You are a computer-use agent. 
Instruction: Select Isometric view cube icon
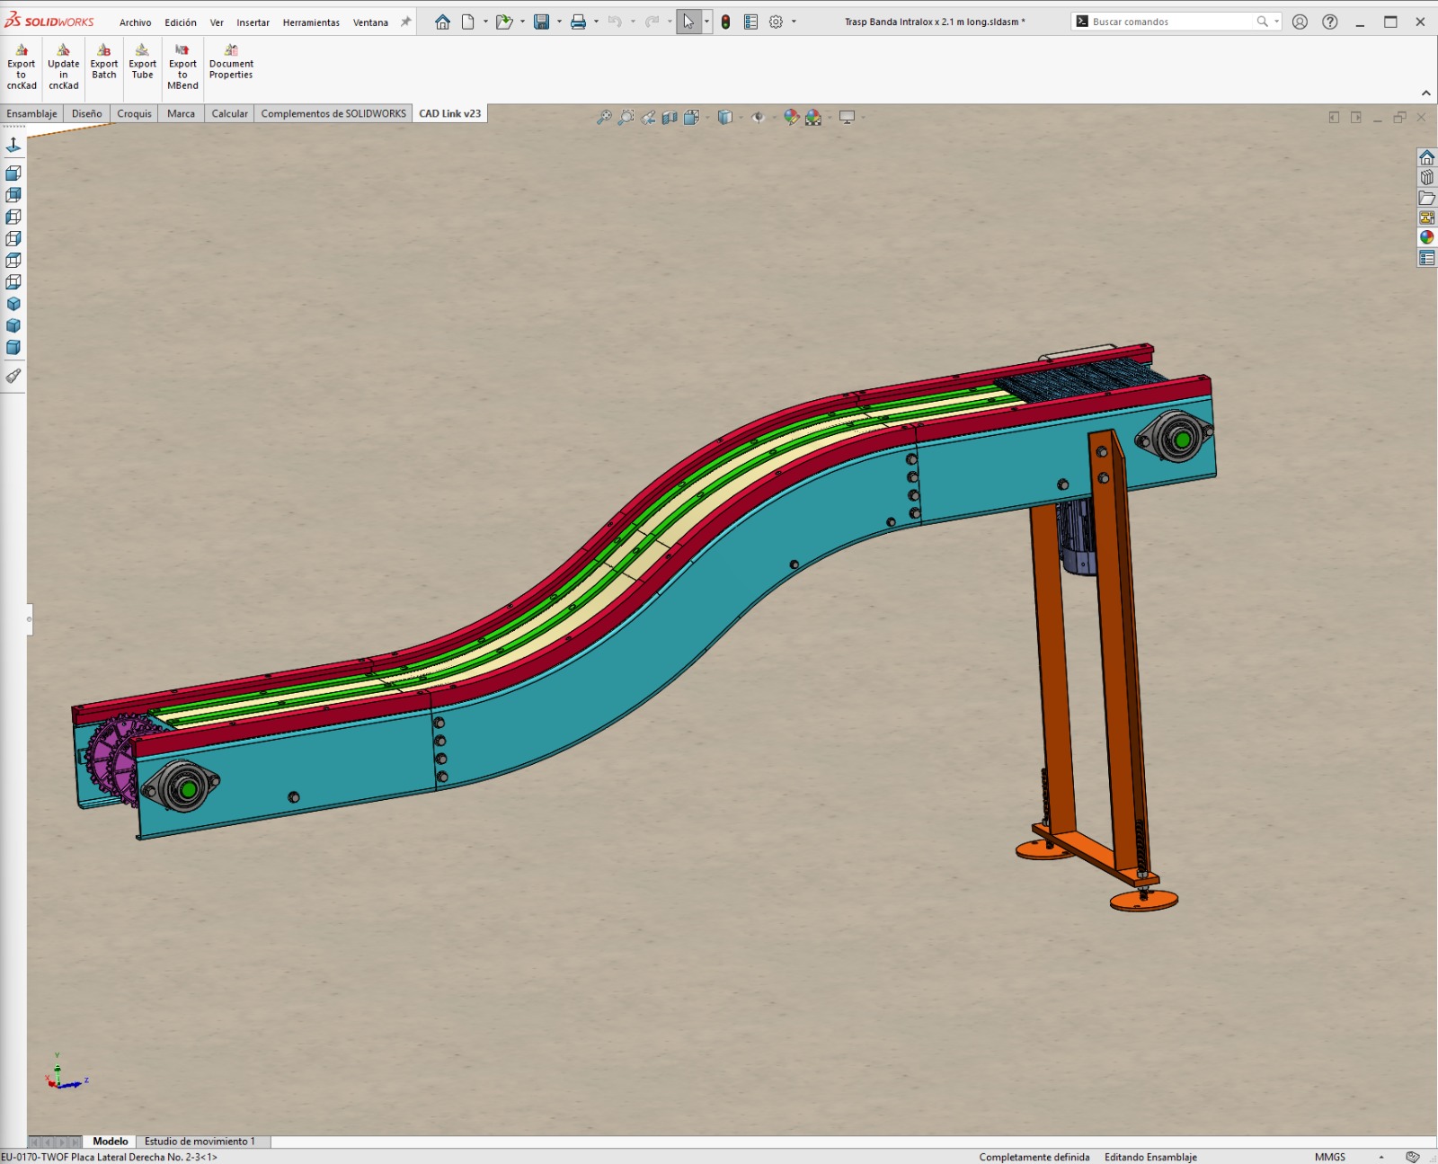coord(13,304)
